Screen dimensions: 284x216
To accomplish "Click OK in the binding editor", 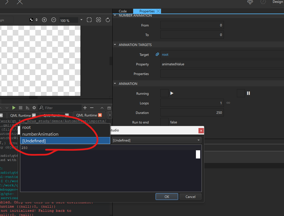I will (x=167, y=197).
